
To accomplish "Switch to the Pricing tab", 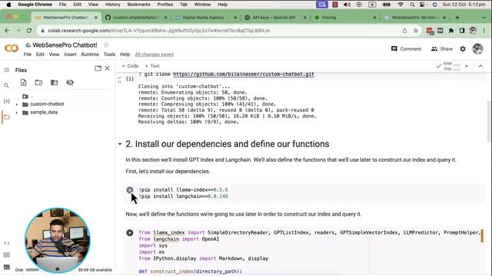I will tap(344, 18).
